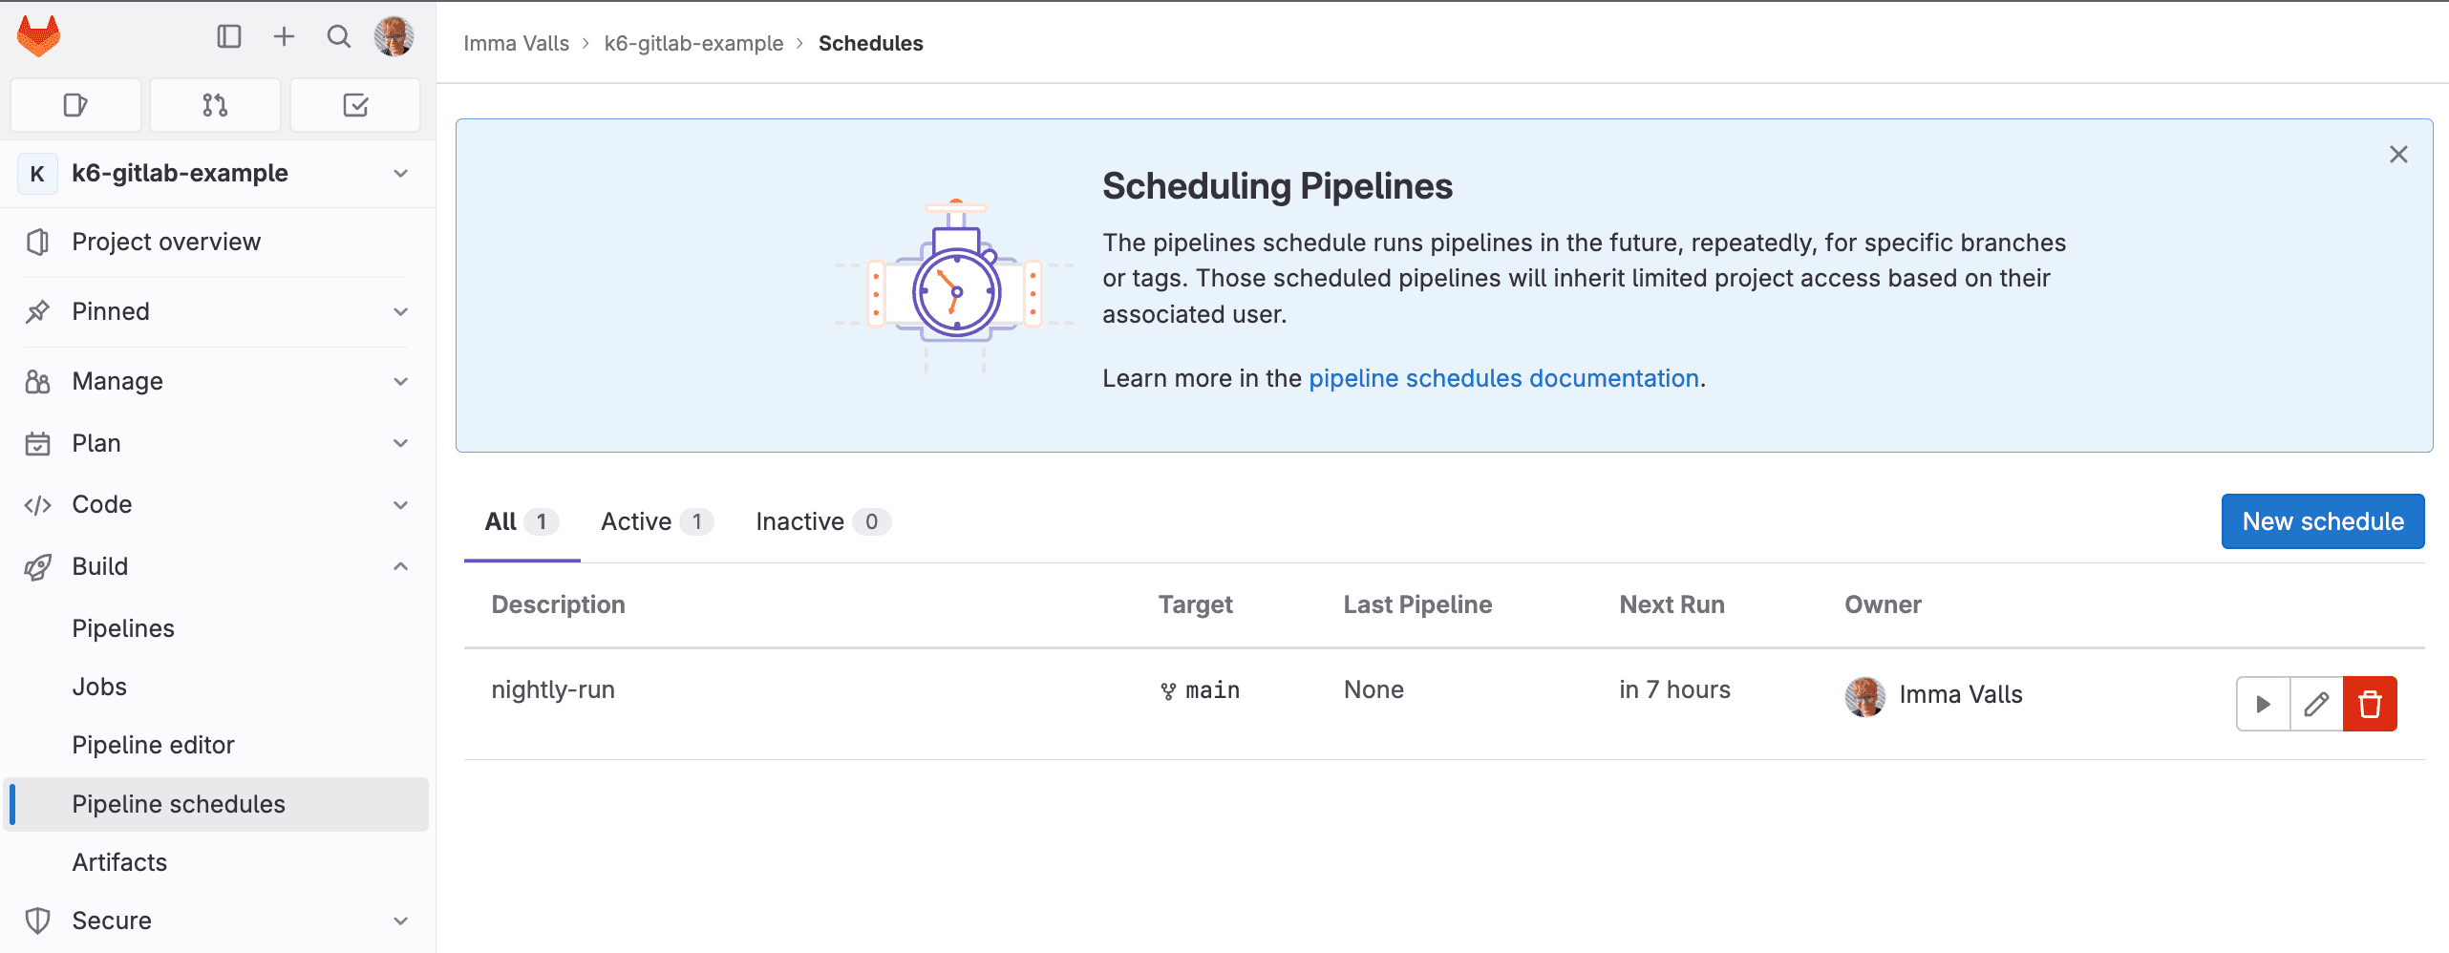This screenshot has height=953, width=2449.
Task: Open search using the magnifier icon
Action: click(x=338, y=36)
